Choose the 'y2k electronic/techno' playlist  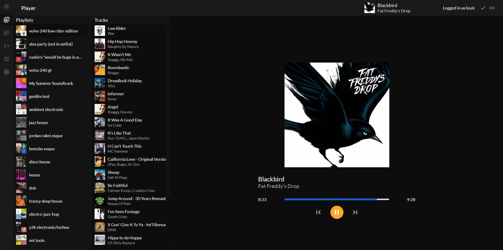pos(49,227)
